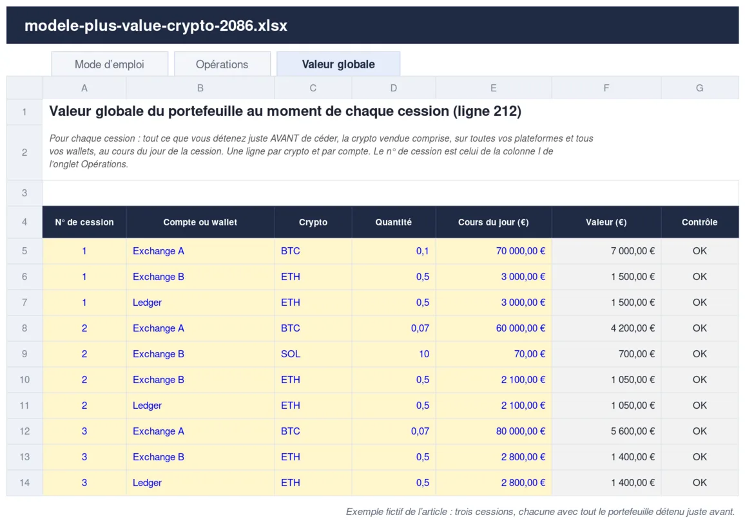Click '1 050,00 €' value in row 10
The image size is (745, 524).
coord(606,380)
